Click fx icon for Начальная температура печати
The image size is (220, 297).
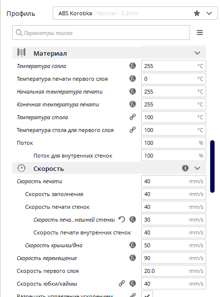(132, 91)
